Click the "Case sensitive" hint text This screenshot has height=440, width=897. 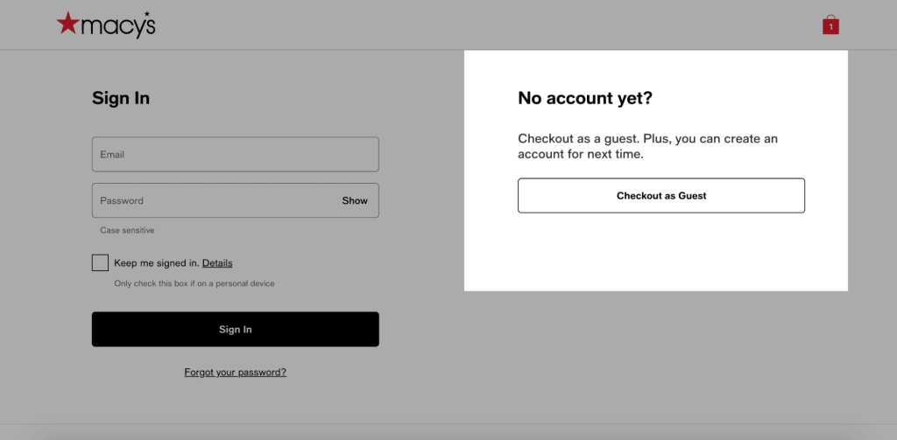pyautogui.click(x=127, y=230)
